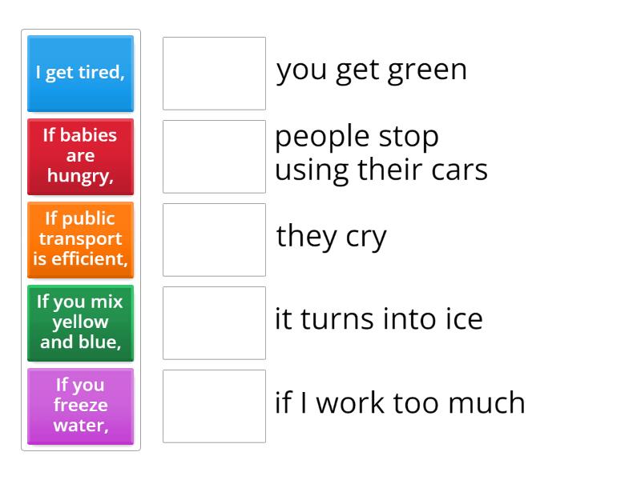Click the word "ice" in the fourth answer
The height and width of the screenshot is (480, 641).
pyautogui.click(x=465, y=320)
